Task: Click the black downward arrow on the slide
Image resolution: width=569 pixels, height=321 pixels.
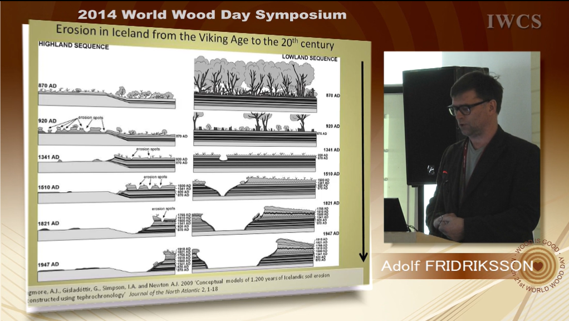Action: coord(363,162)
